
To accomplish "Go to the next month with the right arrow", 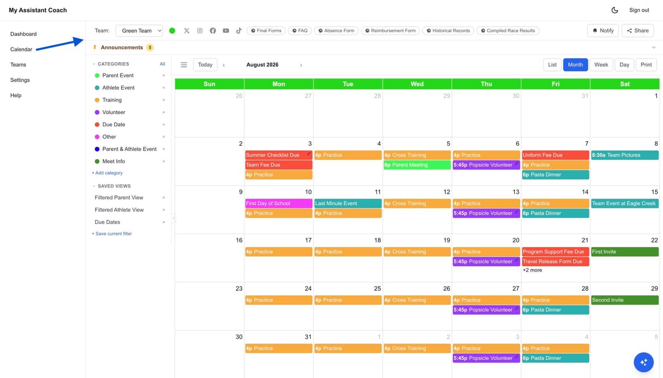I will point(301,65).
